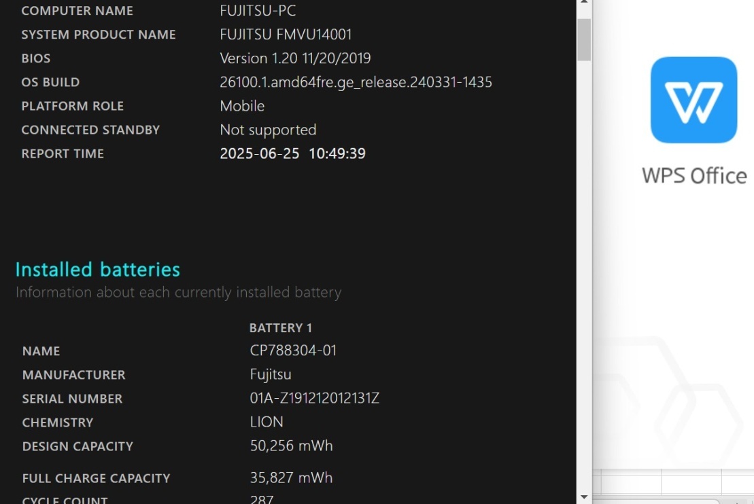Viewport: 754px width, 504px height.
Task: Click the COMPUTER NAME label
Action: (77, 11)
